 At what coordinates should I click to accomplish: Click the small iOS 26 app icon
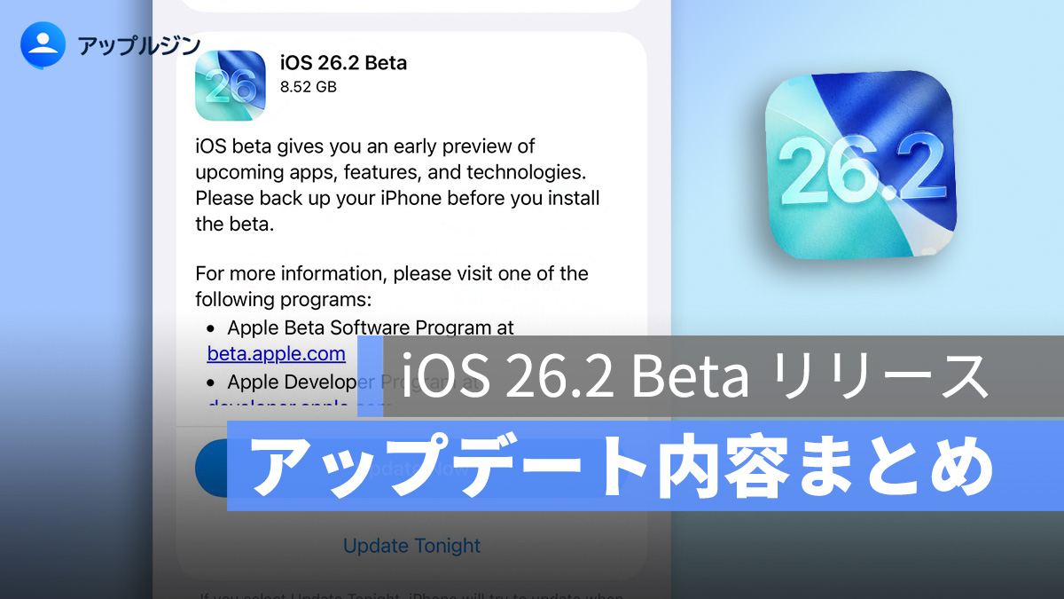(231, 85)
